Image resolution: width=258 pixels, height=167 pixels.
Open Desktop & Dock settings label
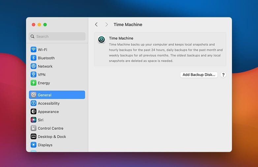(x=52, y=137)
